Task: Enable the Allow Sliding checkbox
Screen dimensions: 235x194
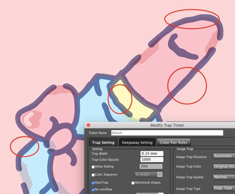Action: (93, 167)
